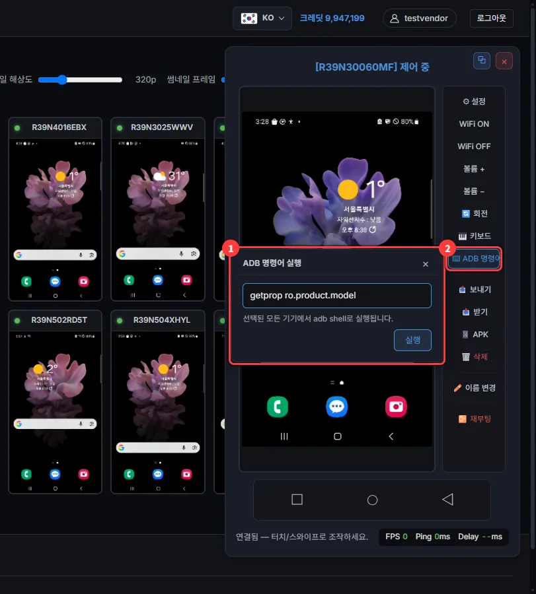Click the "Delay --ms" status readout
This screenshot has width=536, height=594.
coord(480,537)
